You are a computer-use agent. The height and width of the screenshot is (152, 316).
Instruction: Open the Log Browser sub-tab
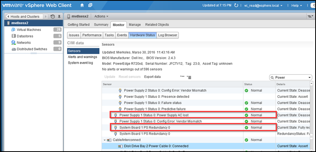click(x=168, y=35)
